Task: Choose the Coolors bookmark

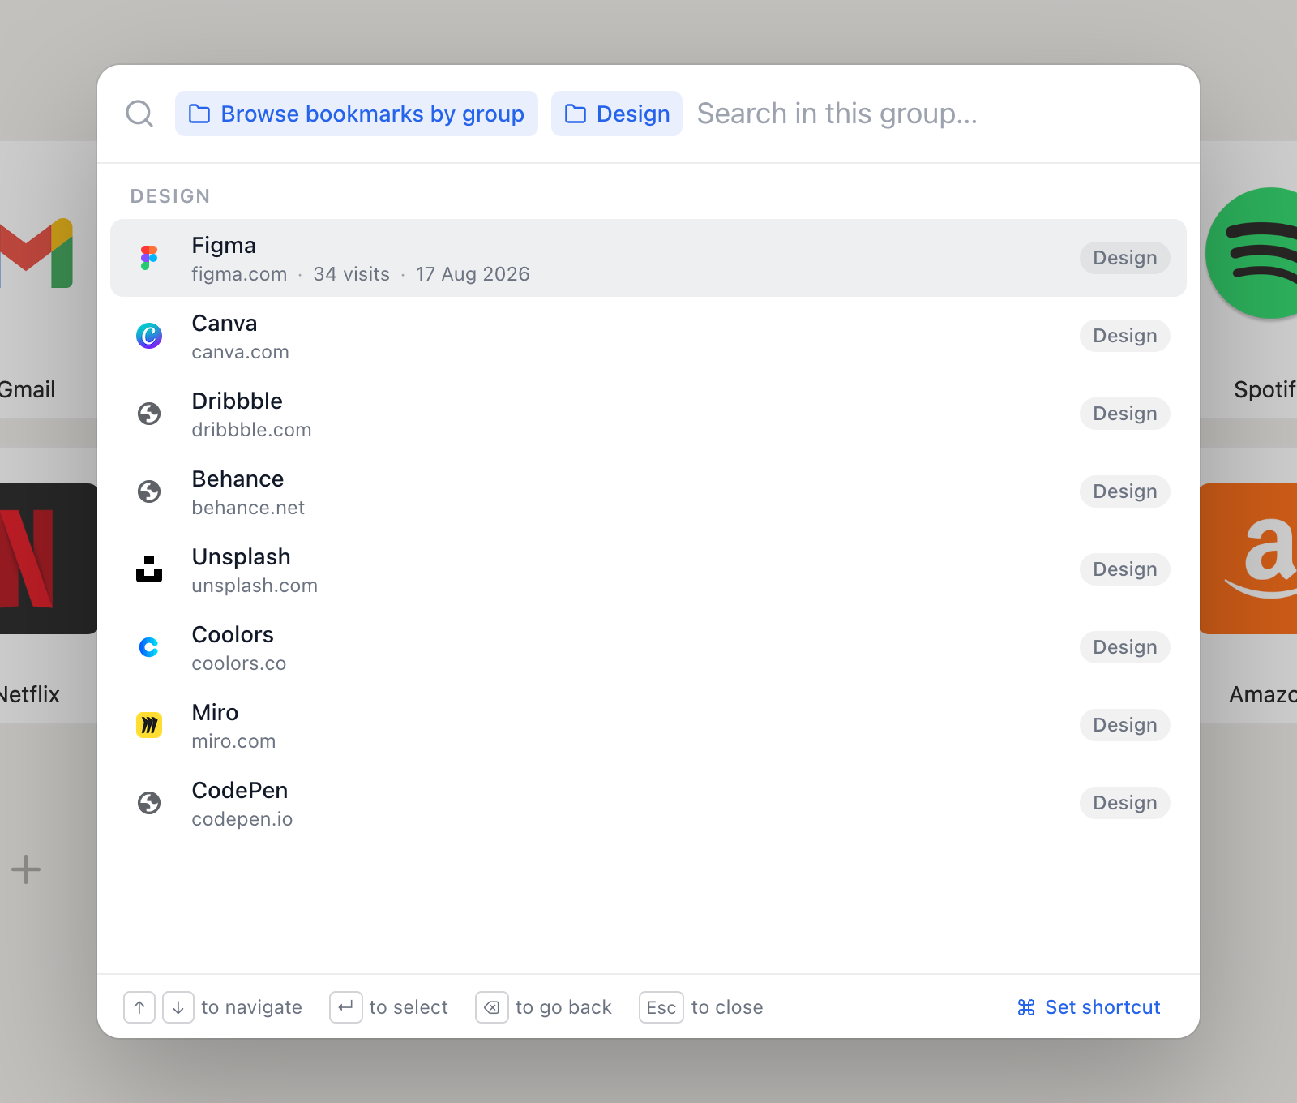Action: coord(648,647)
